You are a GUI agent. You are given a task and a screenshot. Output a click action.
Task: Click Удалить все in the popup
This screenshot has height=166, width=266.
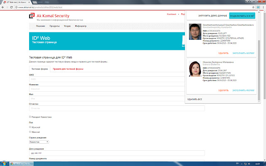click(195, 100)
